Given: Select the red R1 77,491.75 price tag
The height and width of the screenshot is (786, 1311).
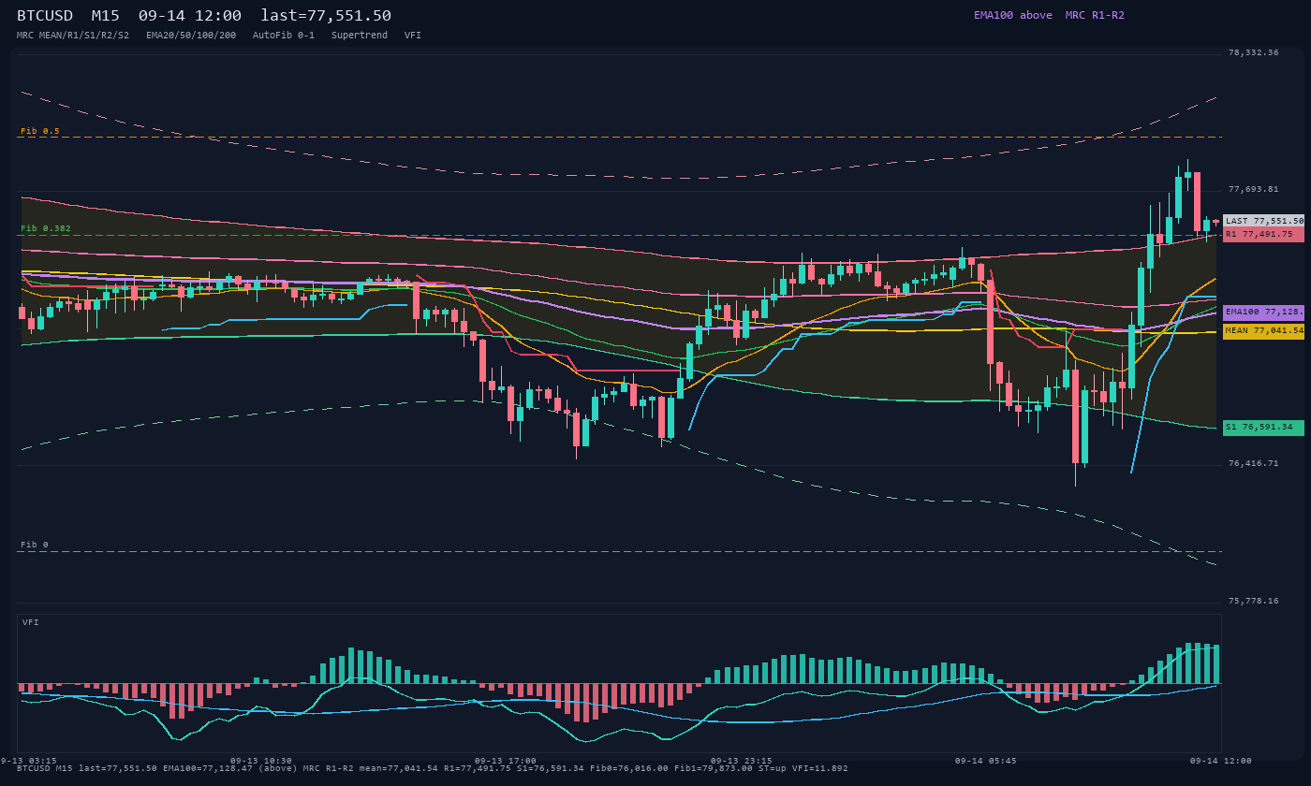Looking at the screenshot, I should tap(1263, 234).
